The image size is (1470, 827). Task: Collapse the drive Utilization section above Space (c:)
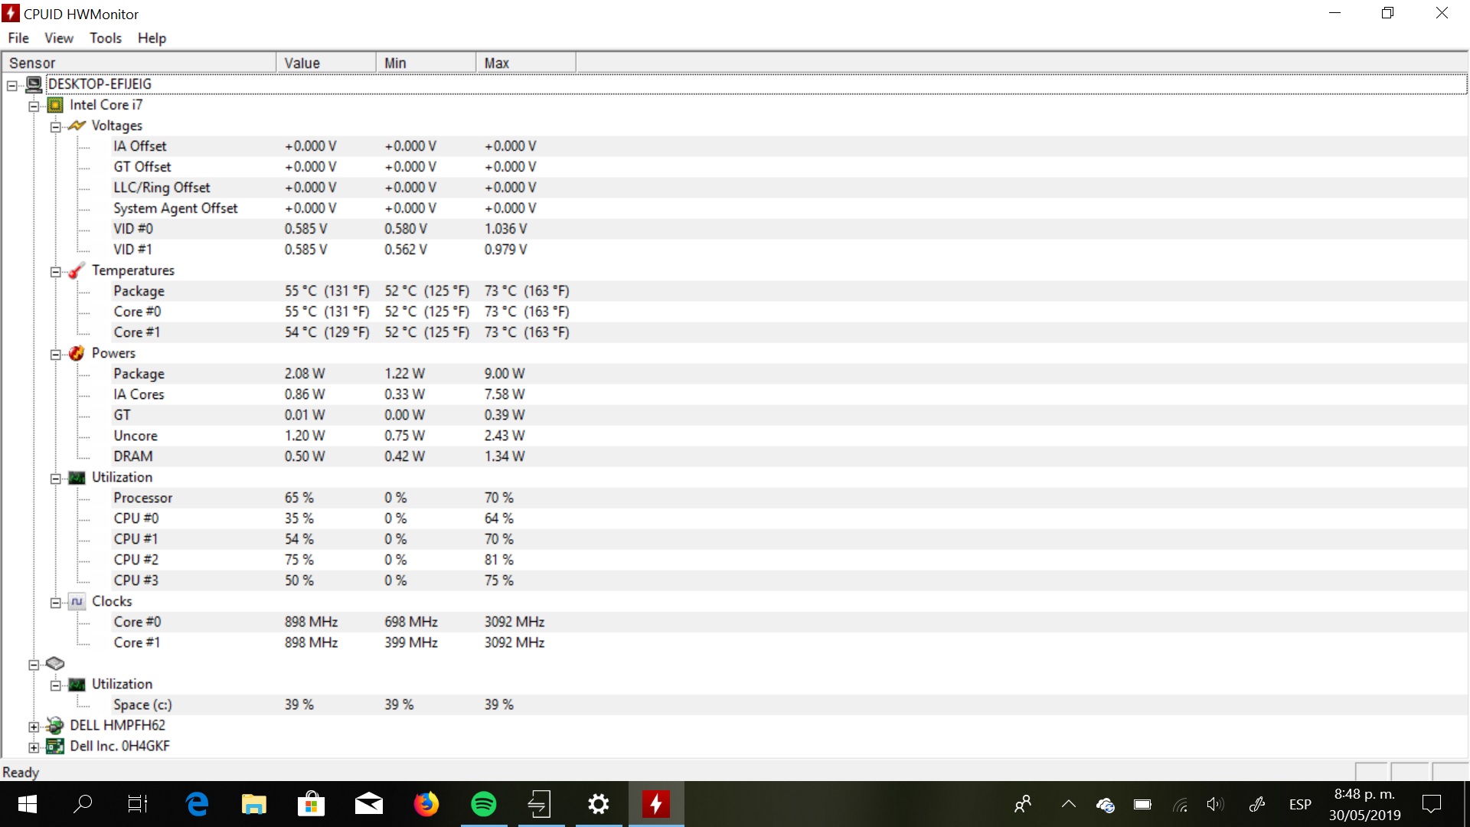55,685
